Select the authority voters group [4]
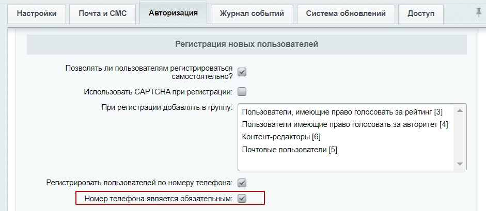 click(x=344, y=125)
